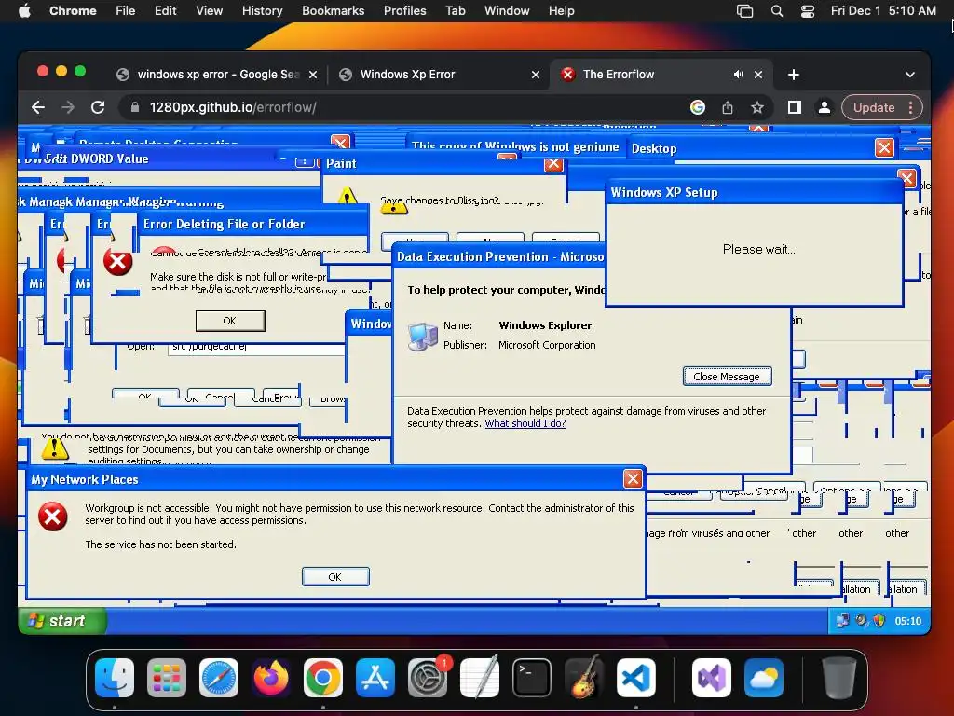Click the XP taskbar clock 05:10

tap(907, 621)
